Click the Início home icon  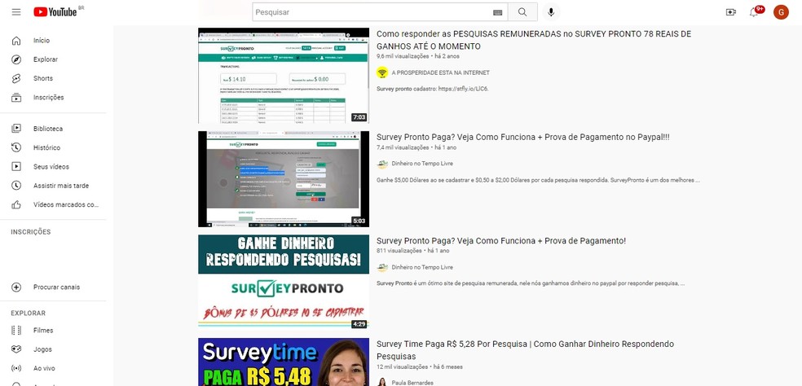click(x=16, y=41)
